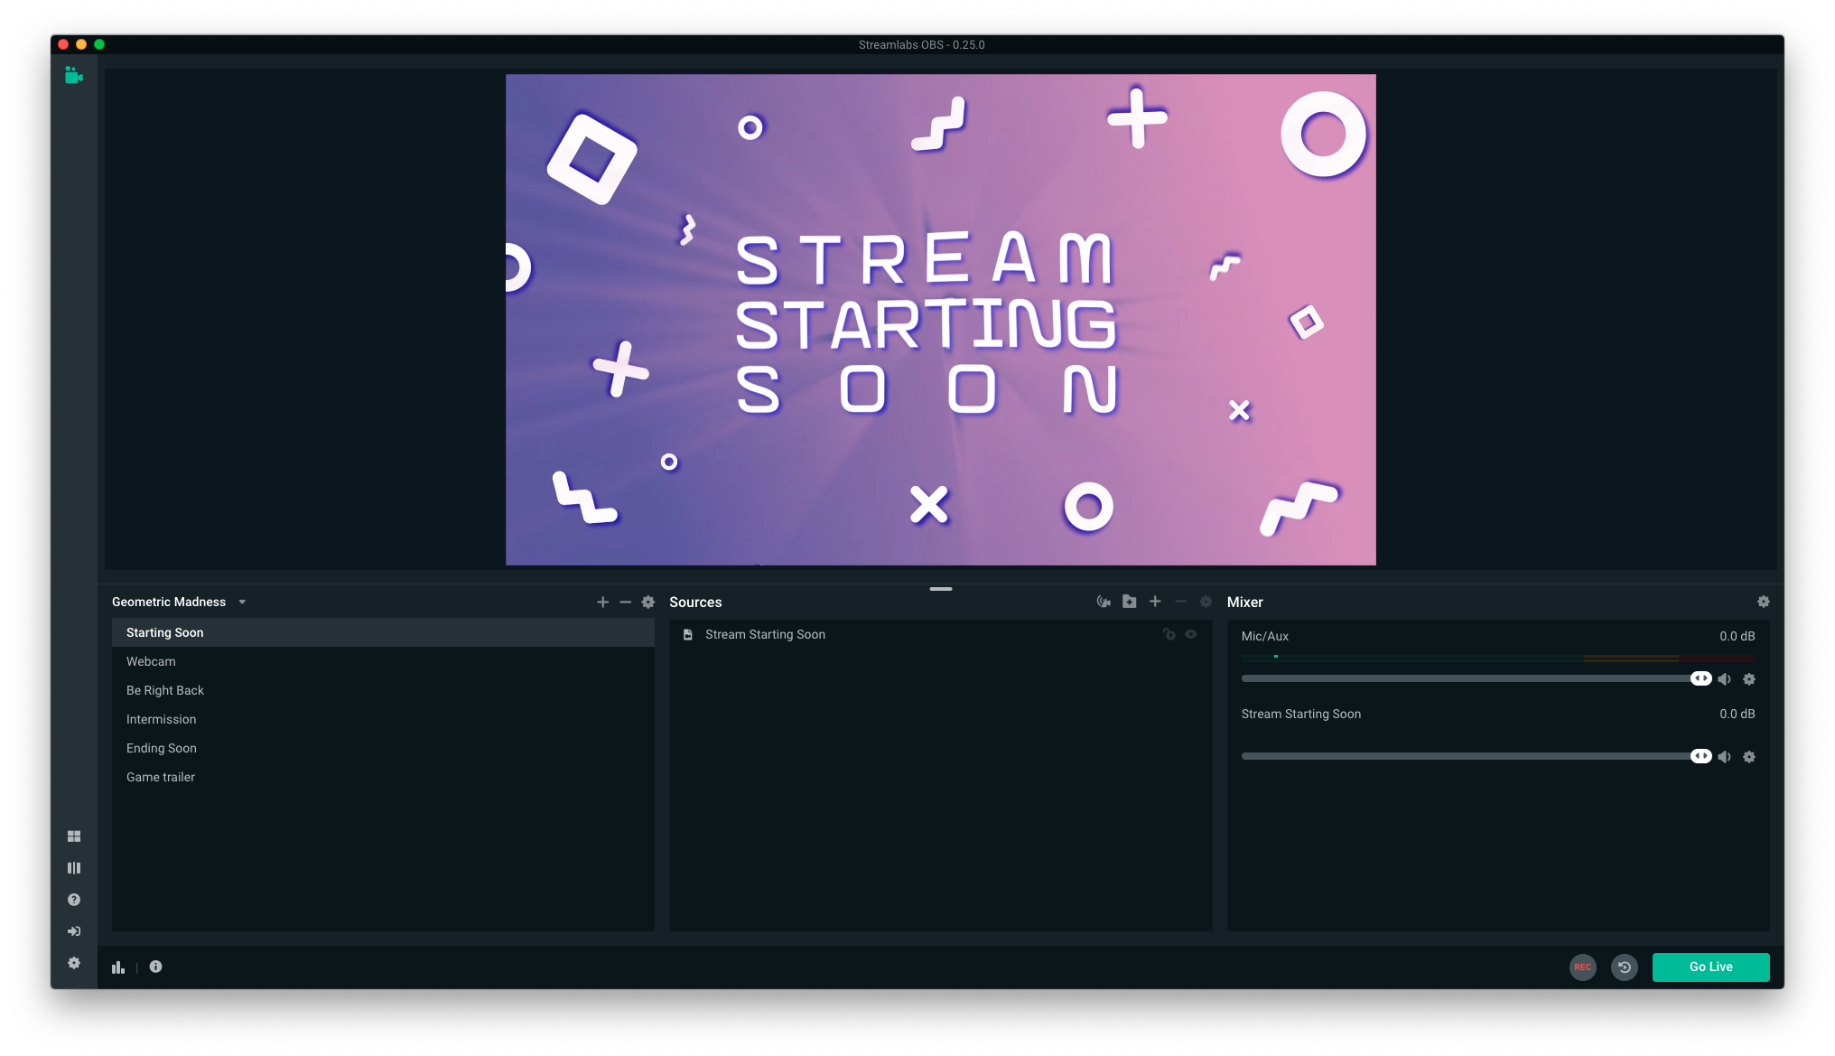Select the Intermission scene
This screenshot has width=1835, height=1056.
161,719
